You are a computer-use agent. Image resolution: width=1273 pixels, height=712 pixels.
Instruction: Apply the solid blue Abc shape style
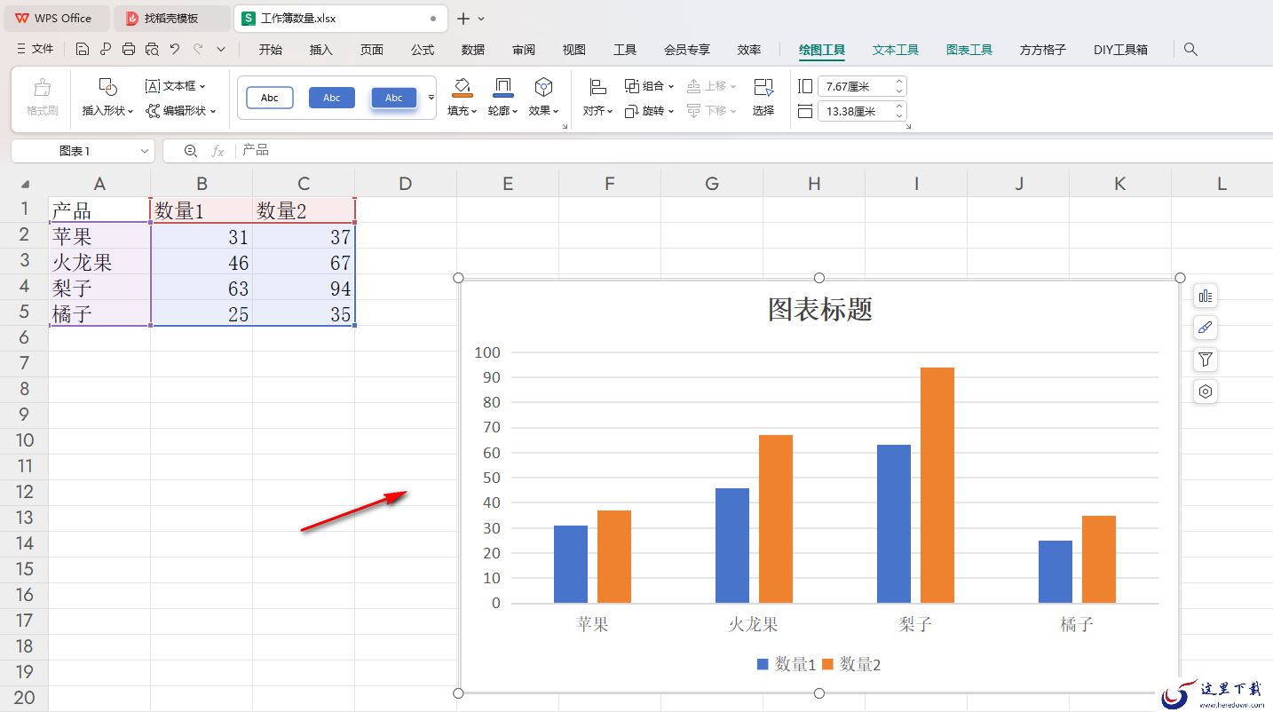click(x=332, y=98)
